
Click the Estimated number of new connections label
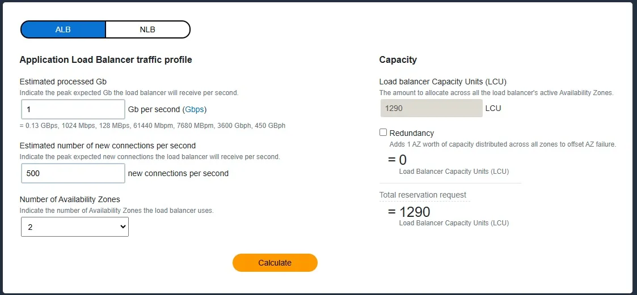pos(107,146)
